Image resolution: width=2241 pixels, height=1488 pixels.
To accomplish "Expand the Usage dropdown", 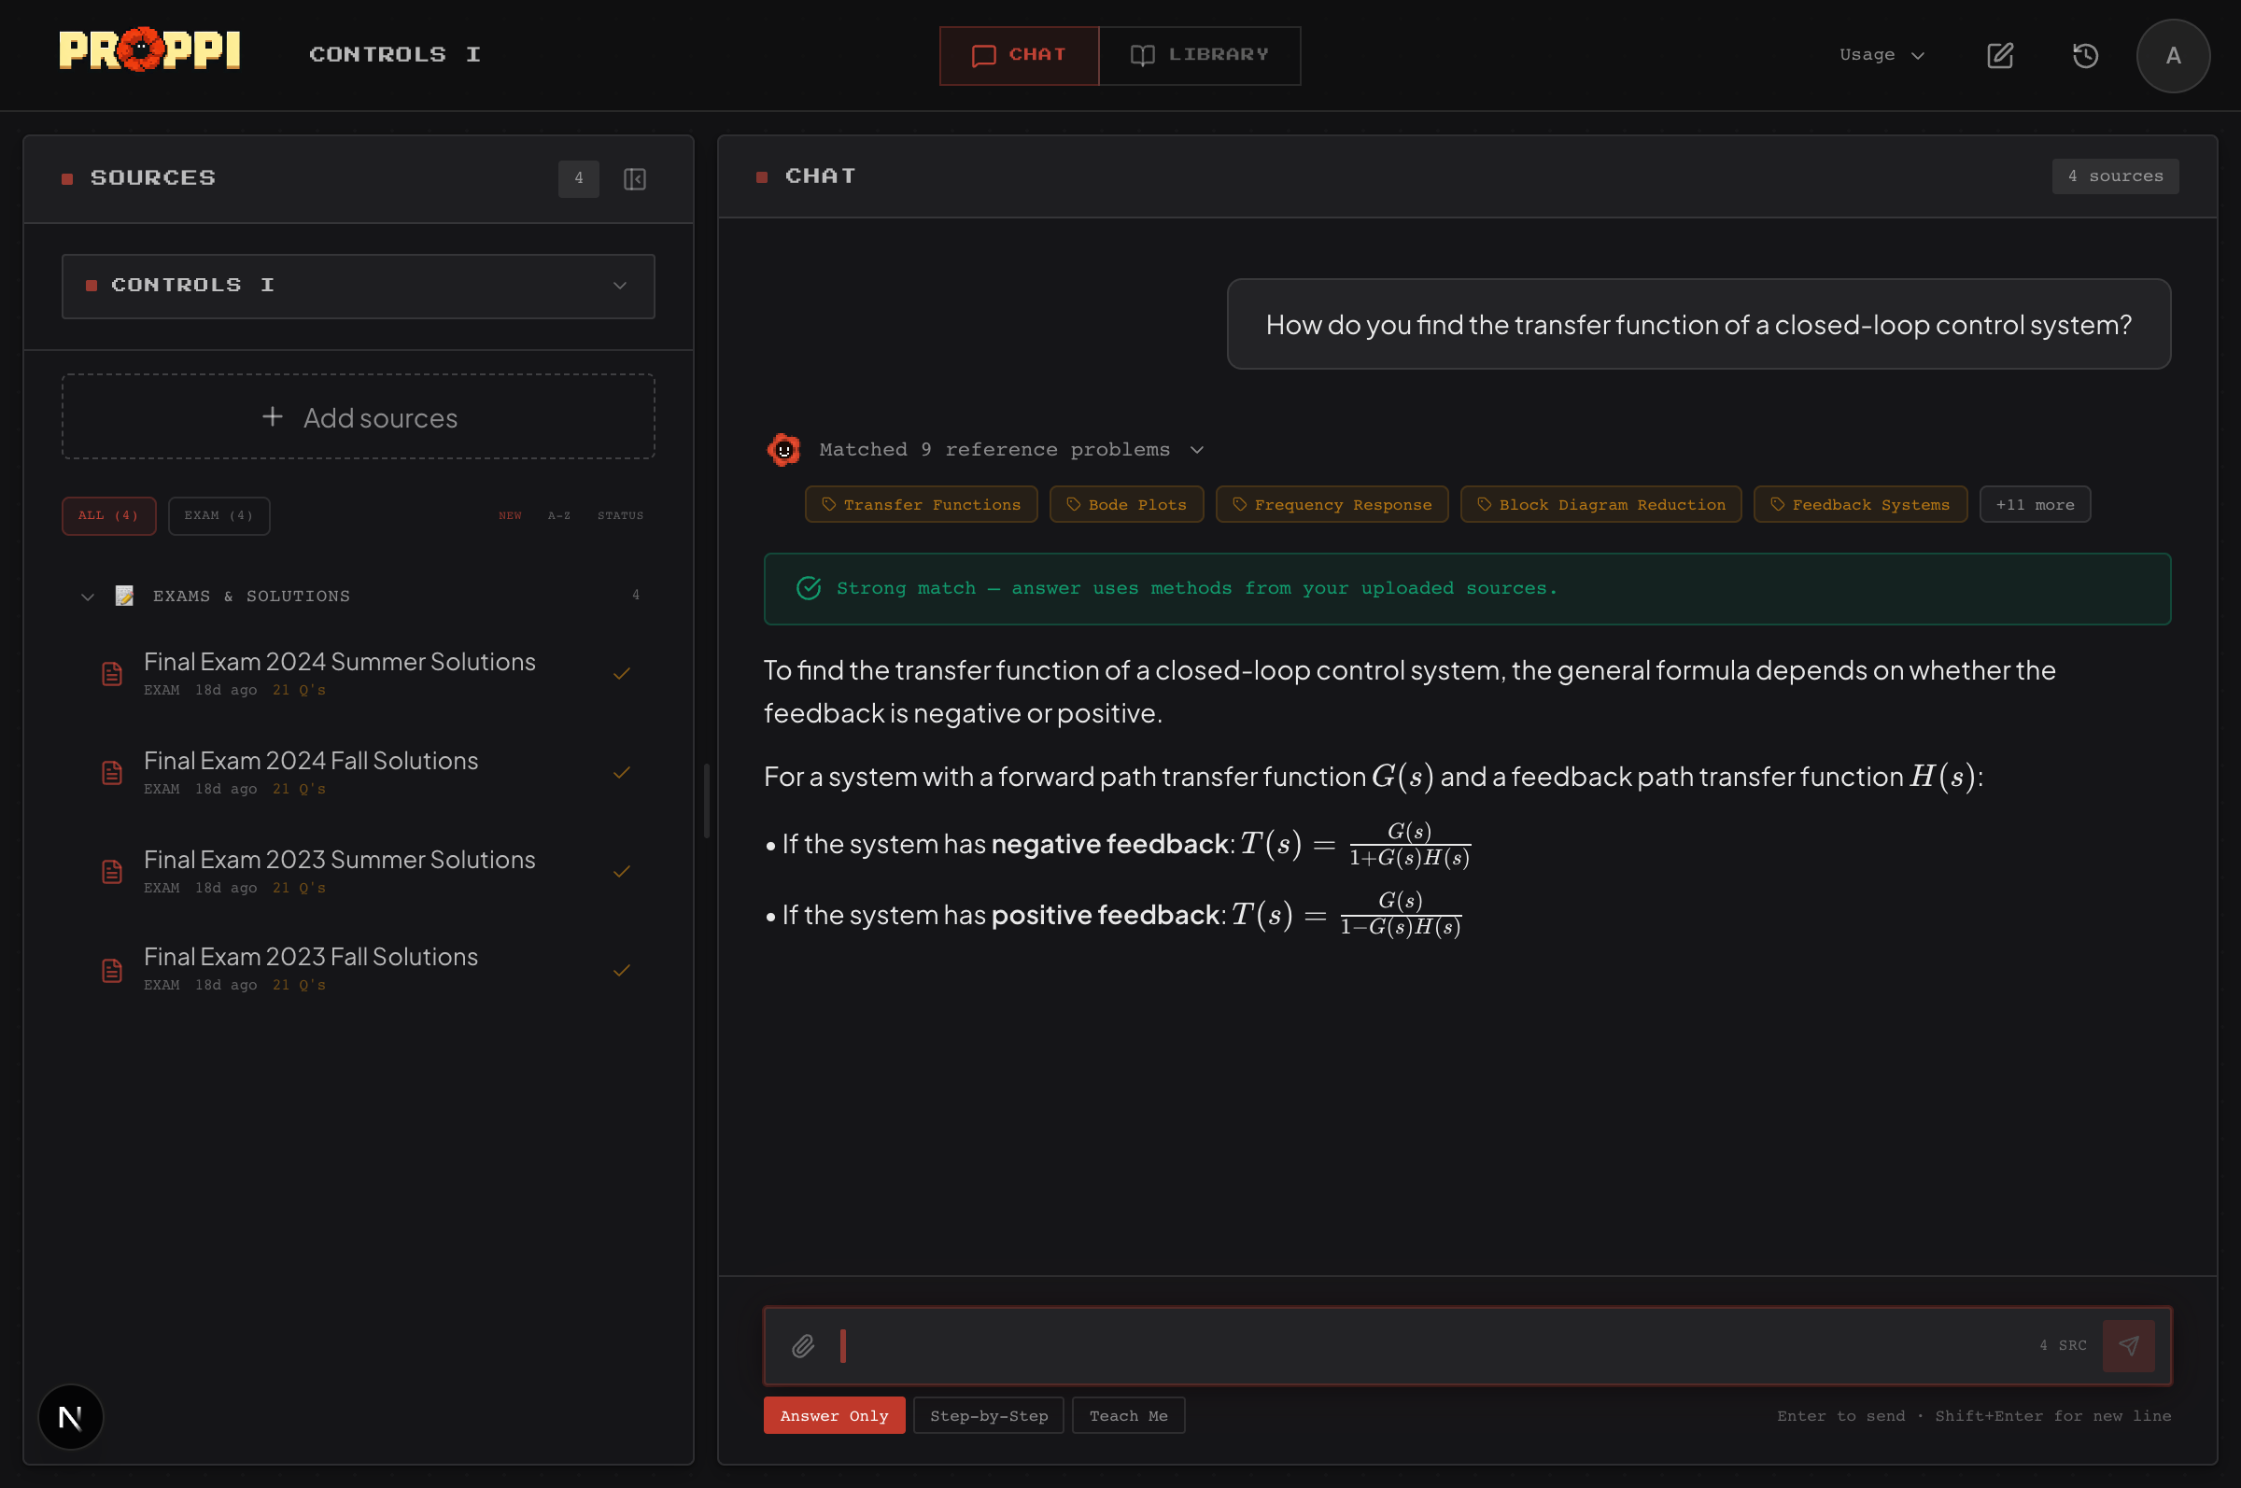I will coord(1880,55).
